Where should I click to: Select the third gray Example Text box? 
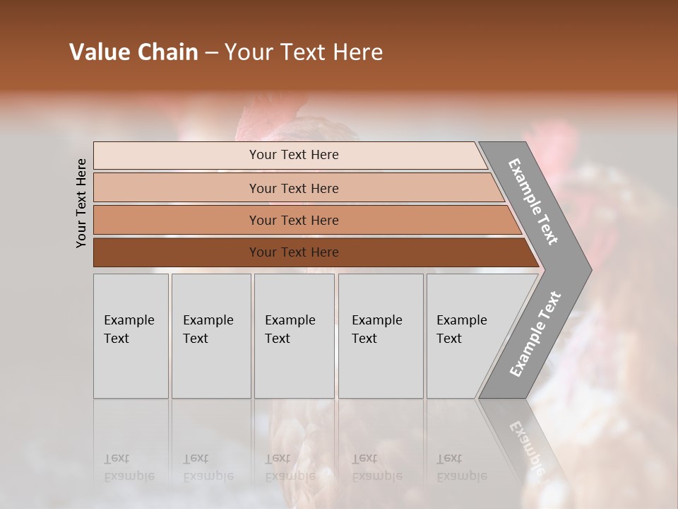click(x=294, y=336)
